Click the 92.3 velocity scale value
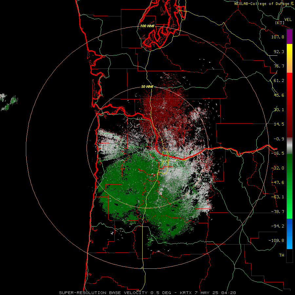This screenshot has width=295, height=295. (x=279, y=51)
